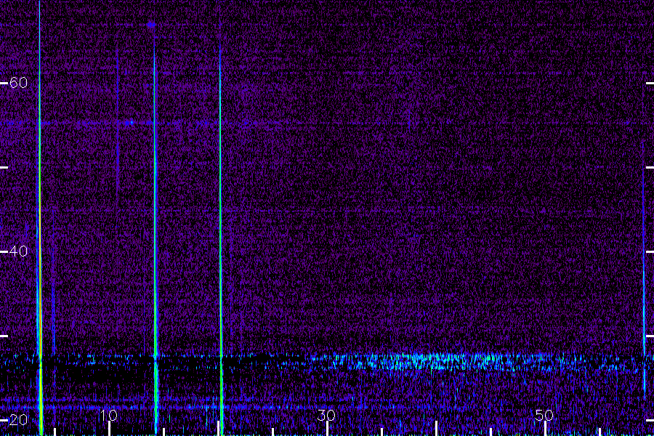Click the "20" label on the vertical axis
This screenshot has height=436, width=654.
[x=18, y=420]
